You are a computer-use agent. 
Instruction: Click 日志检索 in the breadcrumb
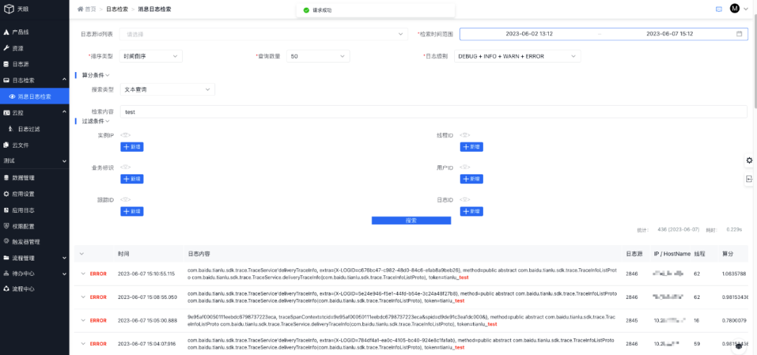[117, 9]
